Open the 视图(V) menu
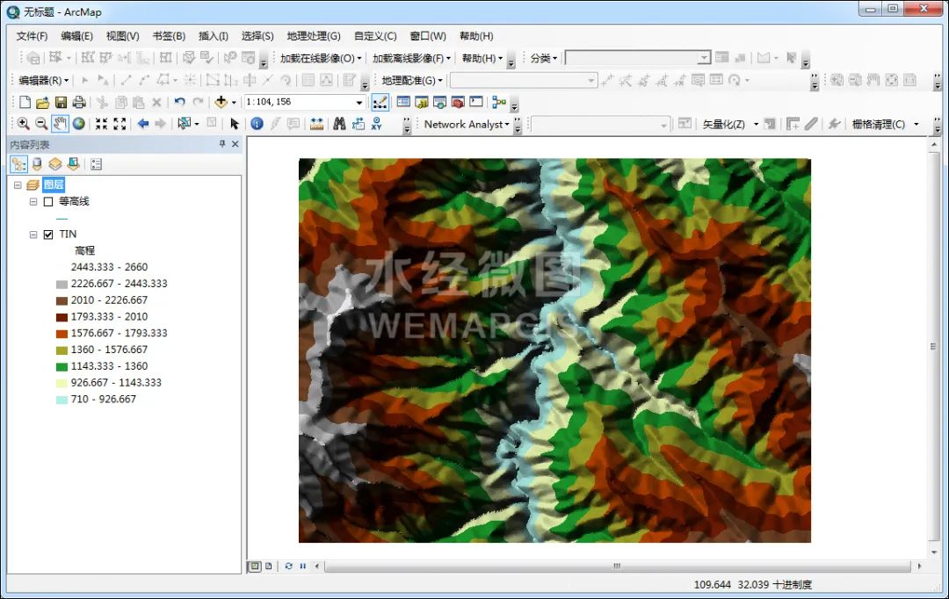 (122, 36)
